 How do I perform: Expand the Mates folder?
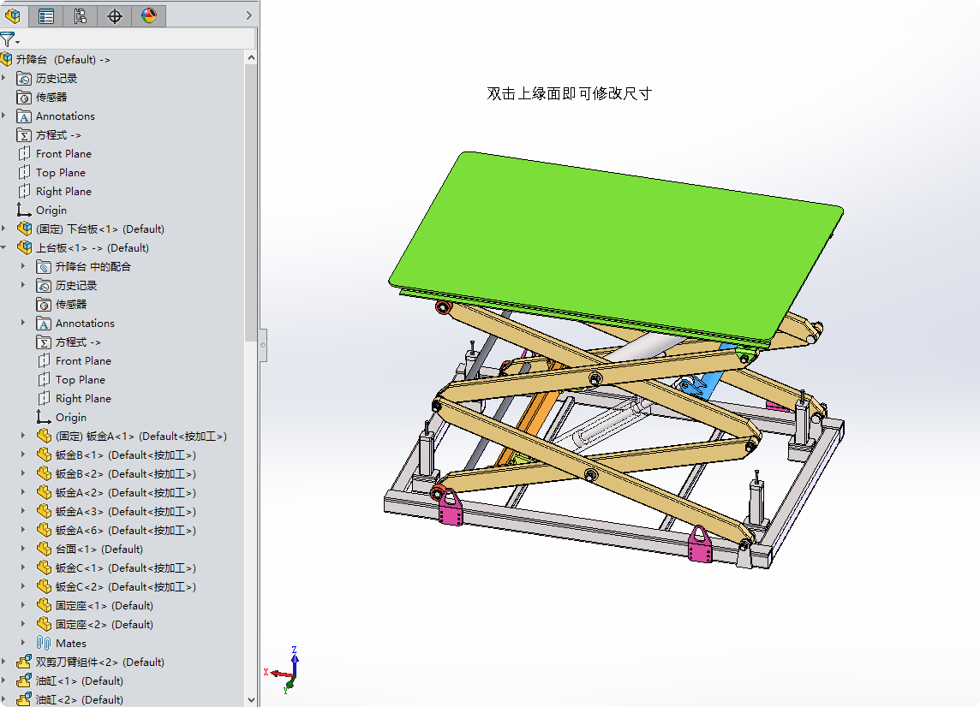point(23,643)
